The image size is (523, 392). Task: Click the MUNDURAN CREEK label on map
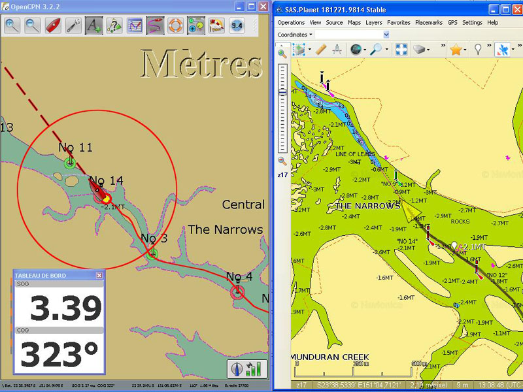pos(330,357)
